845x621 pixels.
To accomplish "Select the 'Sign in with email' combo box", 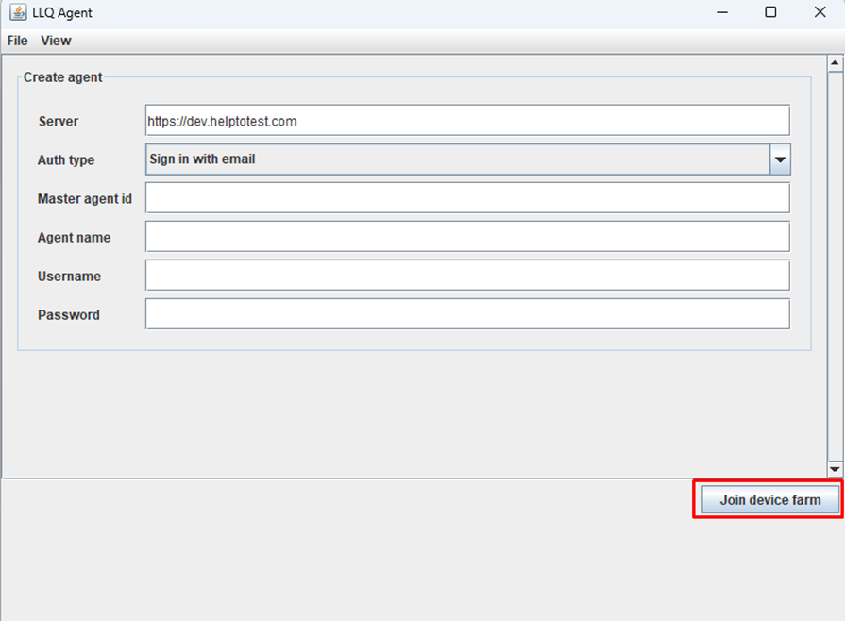I will (x=458, y=159).
